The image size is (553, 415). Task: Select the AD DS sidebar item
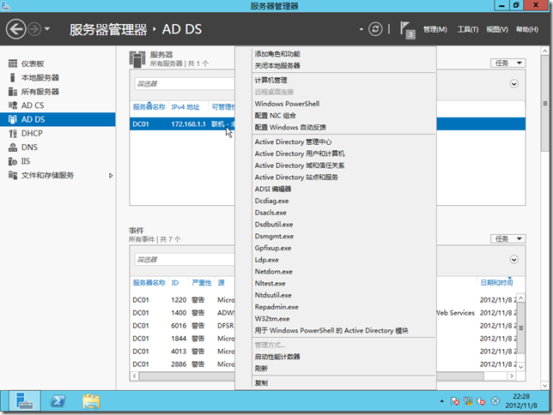[x=58, y=119]
